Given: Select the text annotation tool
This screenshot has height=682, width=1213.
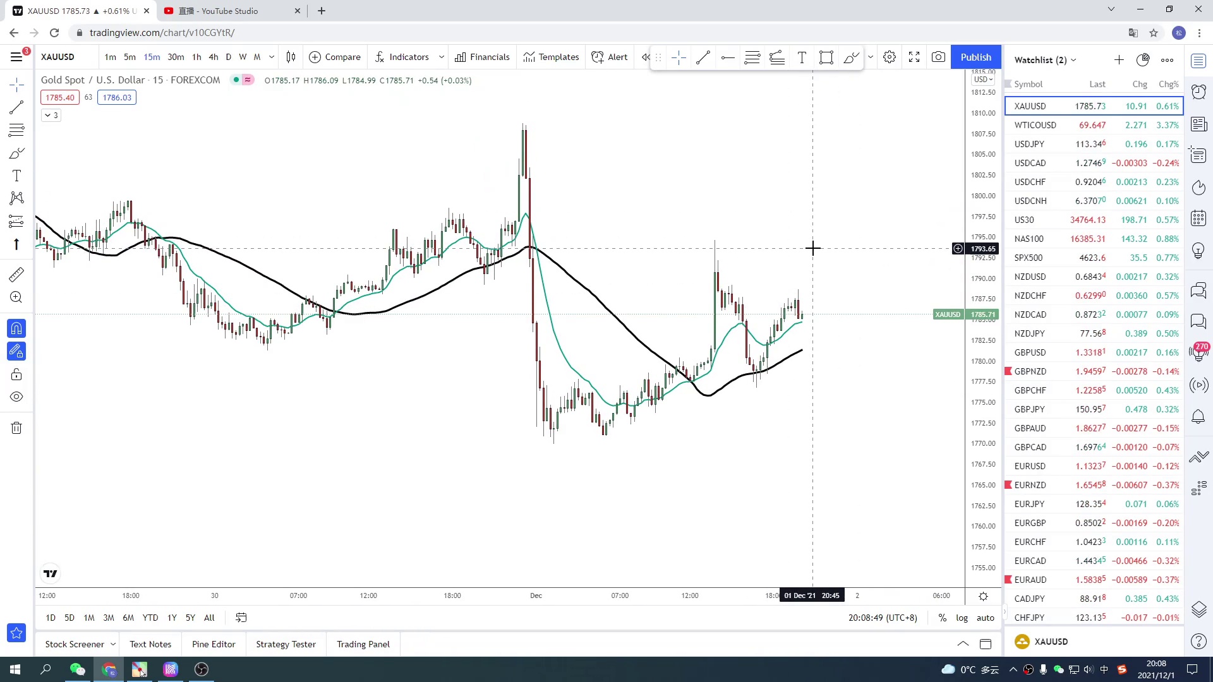Looking at the screenshot, I should coord(16,176).
